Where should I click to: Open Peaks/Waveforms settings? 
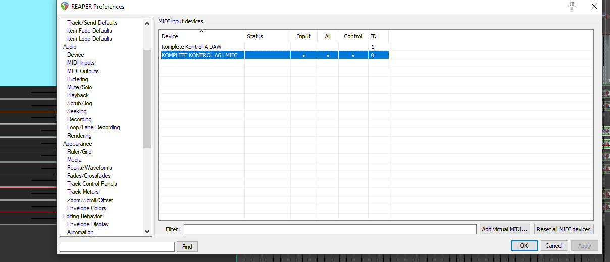89,168
